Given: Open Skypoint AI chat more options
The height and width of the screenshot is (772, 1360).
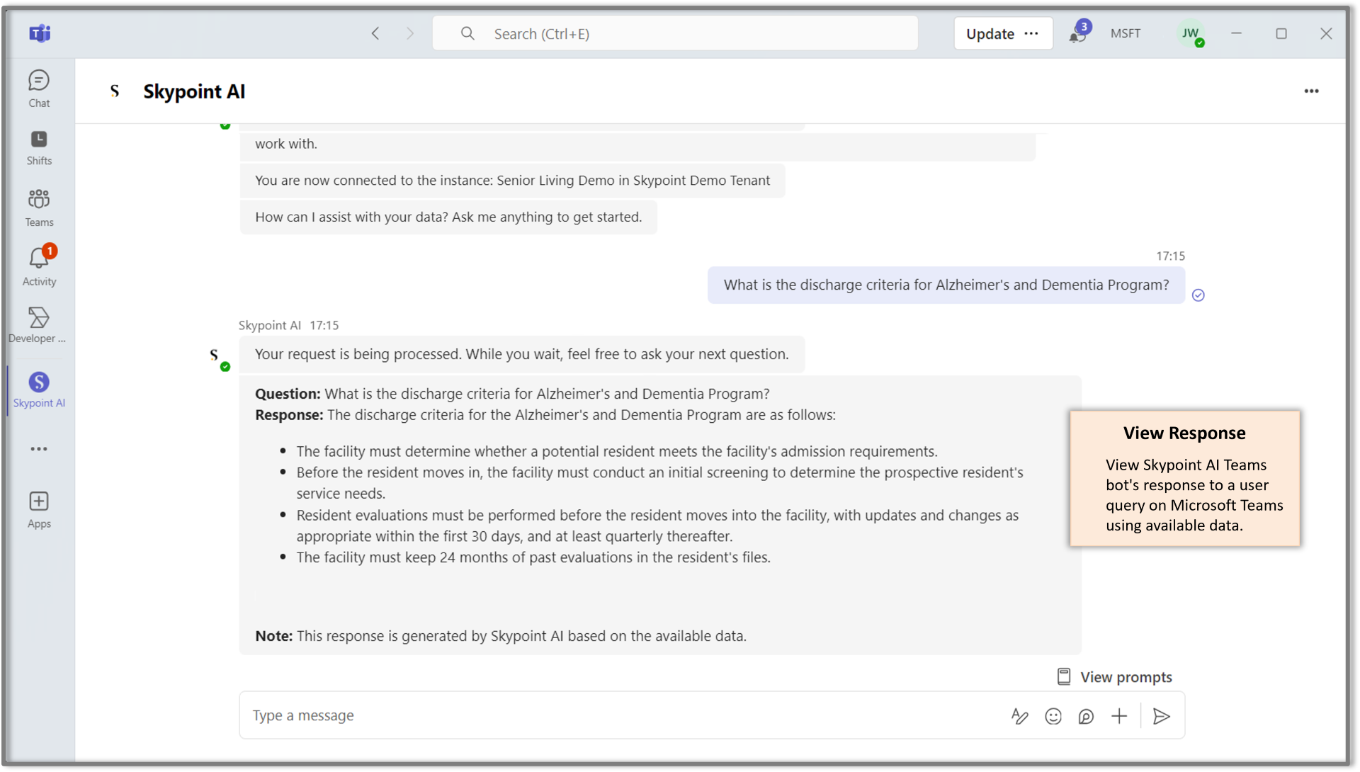Looking at the screenshot, I should (x=1311, y=91).
